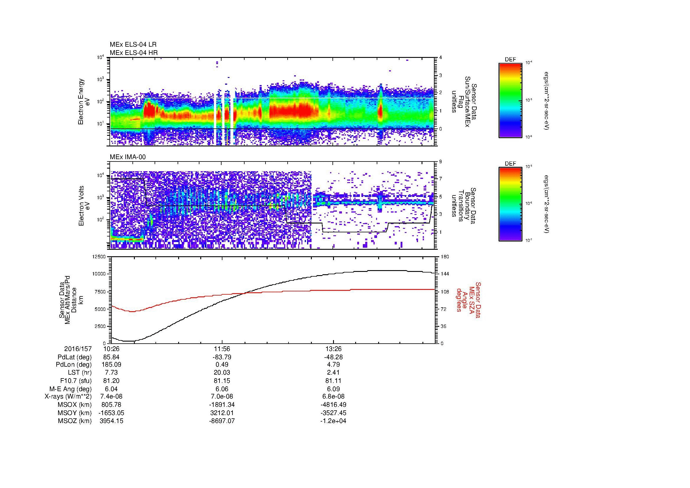Click the '10:26' time tick label
Viewport: 690px width, 488px height.
tap(111, 349)
